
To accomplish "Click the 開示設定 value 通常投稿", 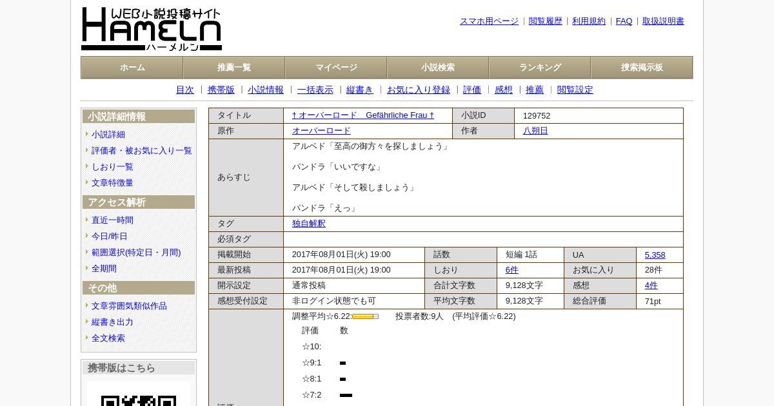I will point(309,285).
